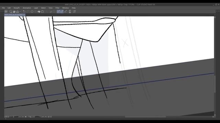Image resolution: width=220 pixels, height=123 pixels.
Task: Open the Window menu
Action: (x=66, y=8)
